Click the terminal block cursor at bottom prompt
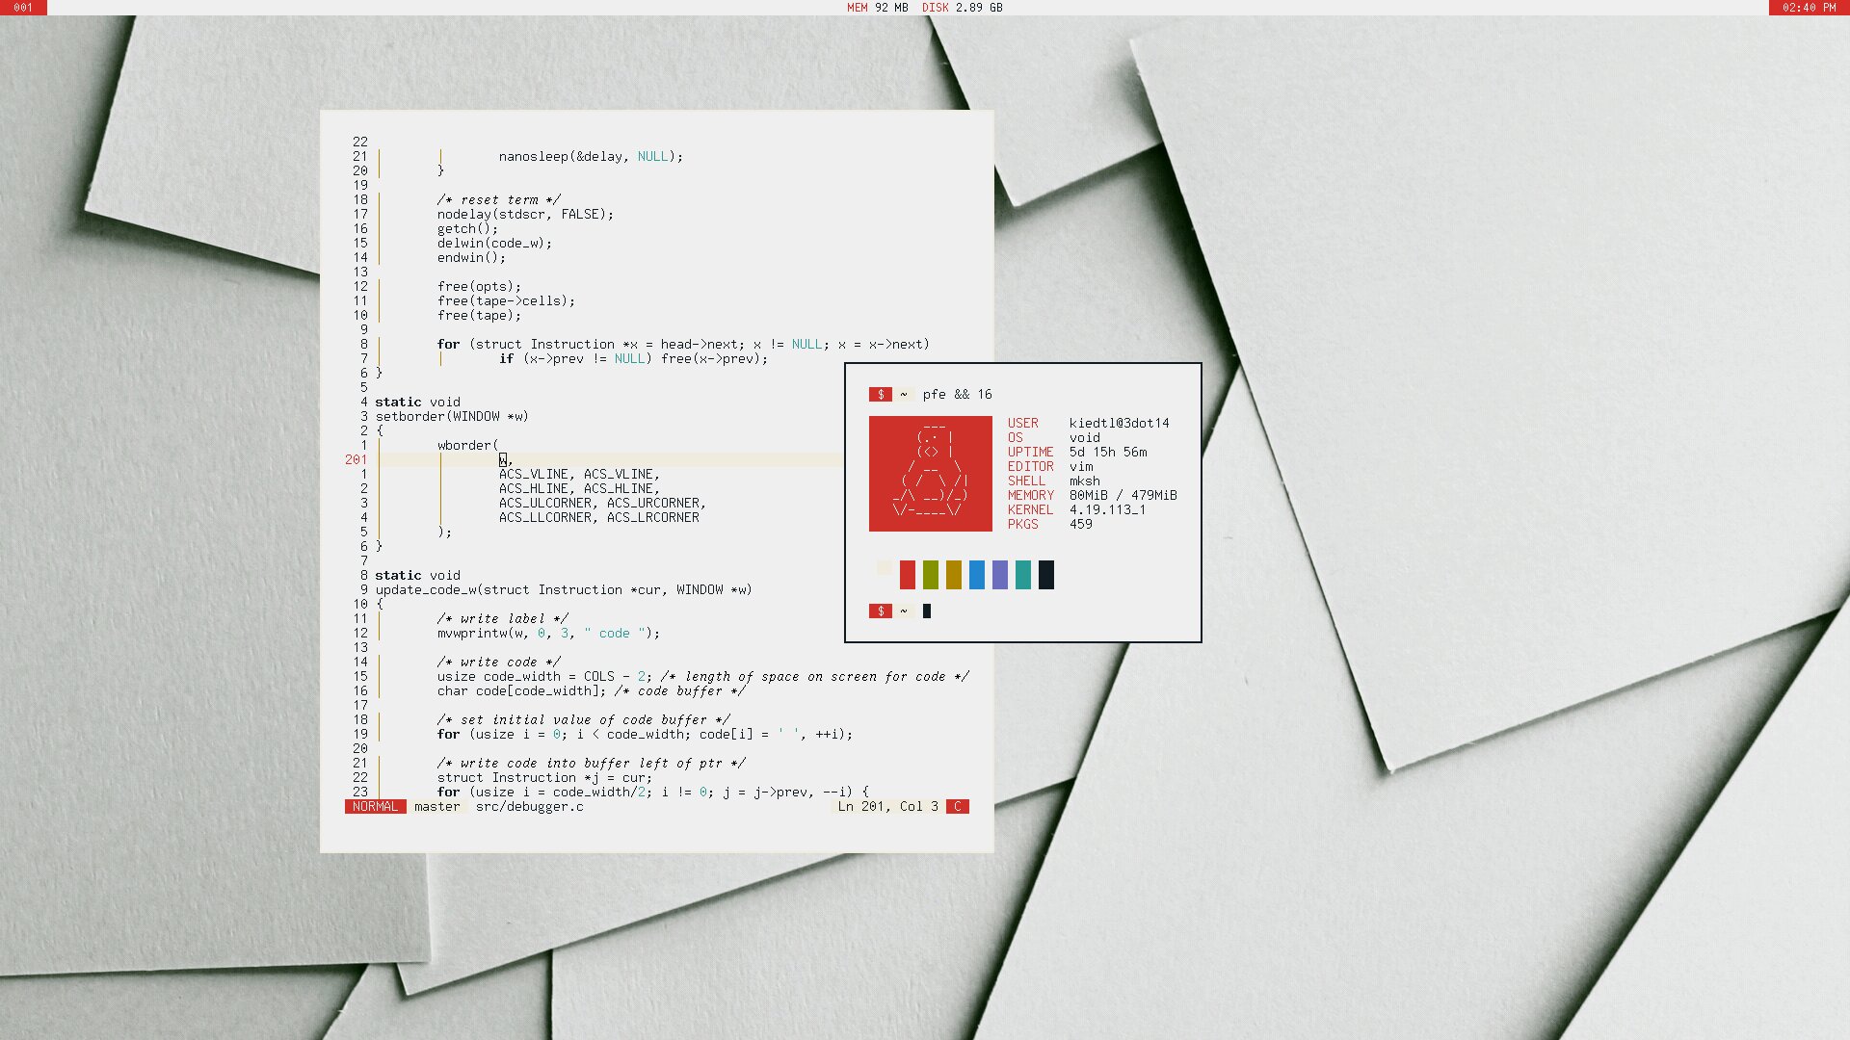This screenshot has width=1850, height=1040. pos(927,611)
